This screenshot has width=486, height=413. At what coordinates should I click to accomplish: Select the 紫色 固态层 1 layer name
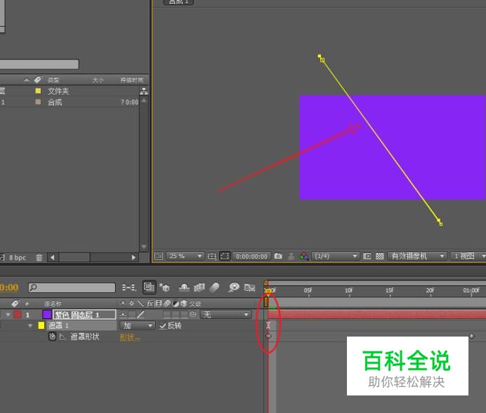84,315
